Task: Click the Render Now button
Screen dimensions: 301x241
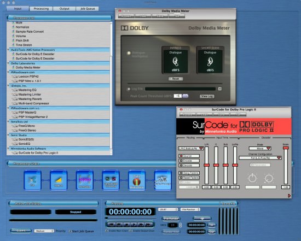Action: point(171,232)
